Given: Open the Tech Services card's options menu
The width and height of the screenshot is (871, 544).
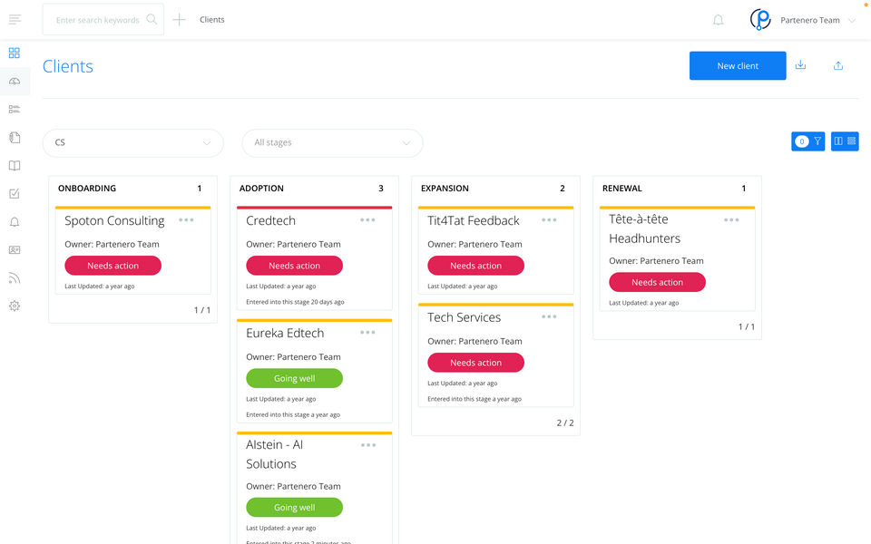Looking at the screenshot, I should (x=549, y=317).
